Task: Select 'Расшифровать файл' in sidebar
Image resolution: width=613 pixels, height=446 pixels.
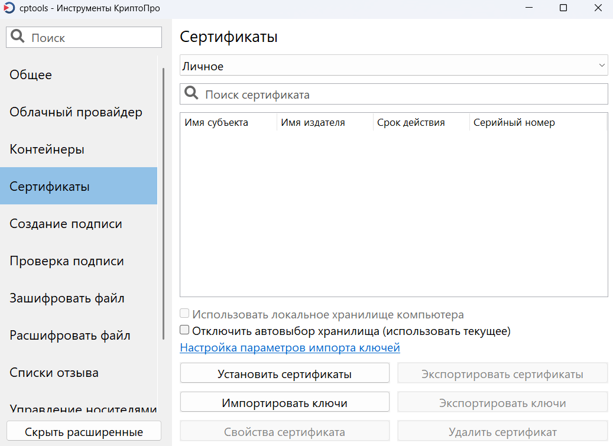Action: click(x=70, y=336)
